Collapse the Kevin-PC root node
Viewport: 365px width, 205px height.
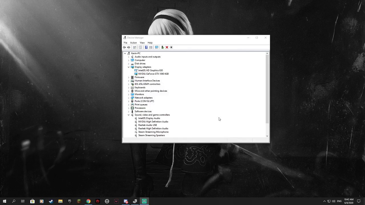125,53
